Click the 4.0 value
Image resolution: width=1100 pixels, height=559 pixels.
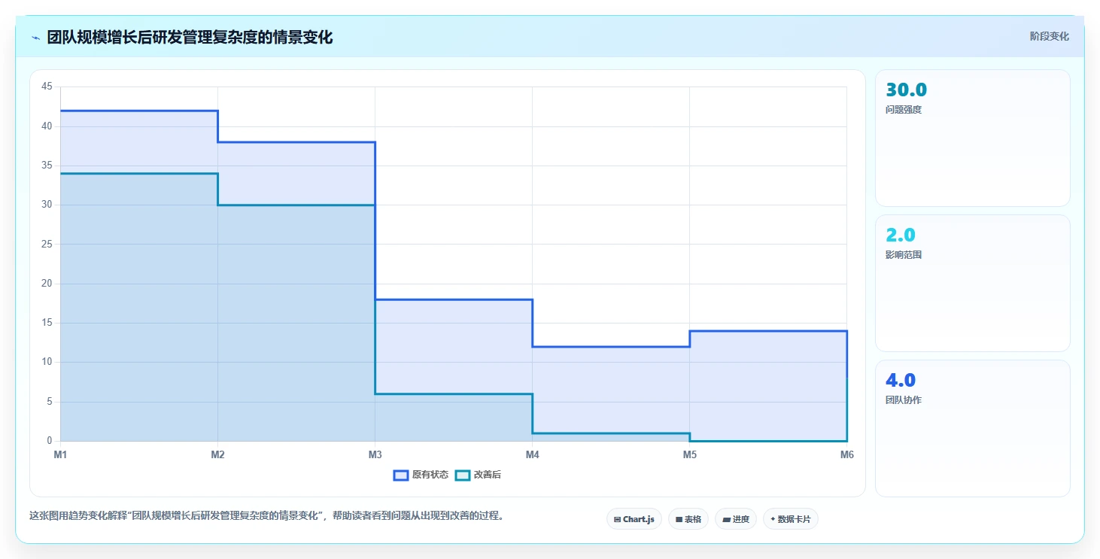(x=901, y=381)
